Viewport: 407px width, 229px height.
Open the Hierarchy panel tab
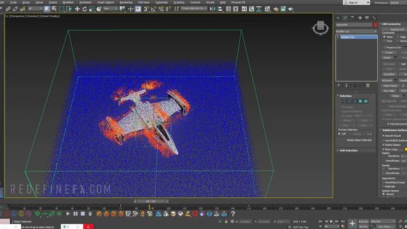point(352,18)
